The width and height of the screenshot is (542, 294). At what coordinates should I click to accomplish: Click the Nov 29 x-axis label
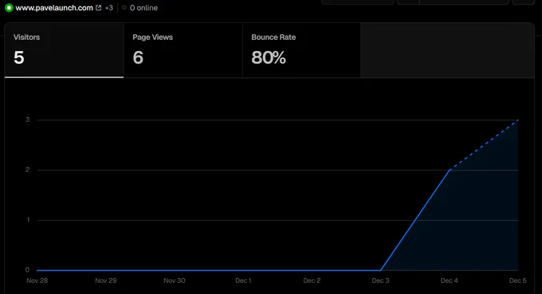pyautogui.click(x=106, y=280)
